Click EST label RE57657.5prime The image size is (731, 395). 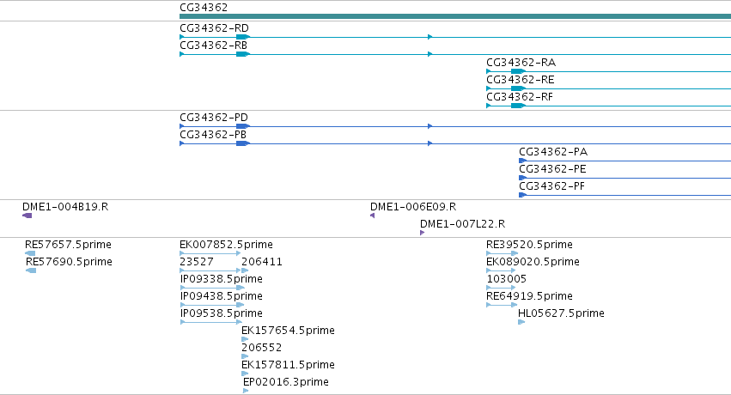[x=68, y=245]
